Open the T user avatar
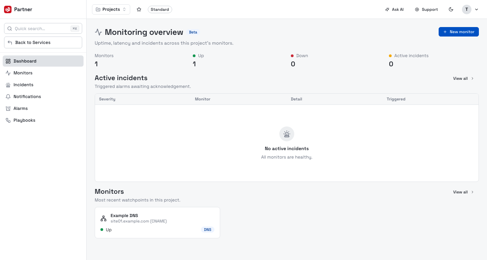This screenshot has height=260, width=487. tap(467, 9)
